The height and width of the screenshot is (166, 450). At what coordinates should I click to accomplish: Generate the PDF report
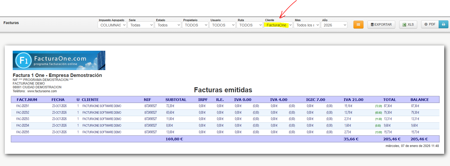(x=430, y=24)
